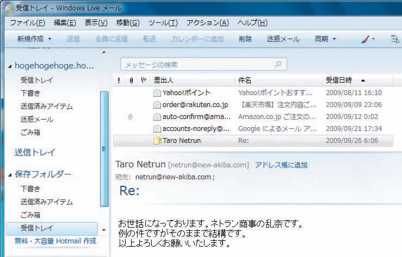Select ごみ箱 under the hogehogehoge account
Viewport: 402px width, 257px height.
[30, 133]
